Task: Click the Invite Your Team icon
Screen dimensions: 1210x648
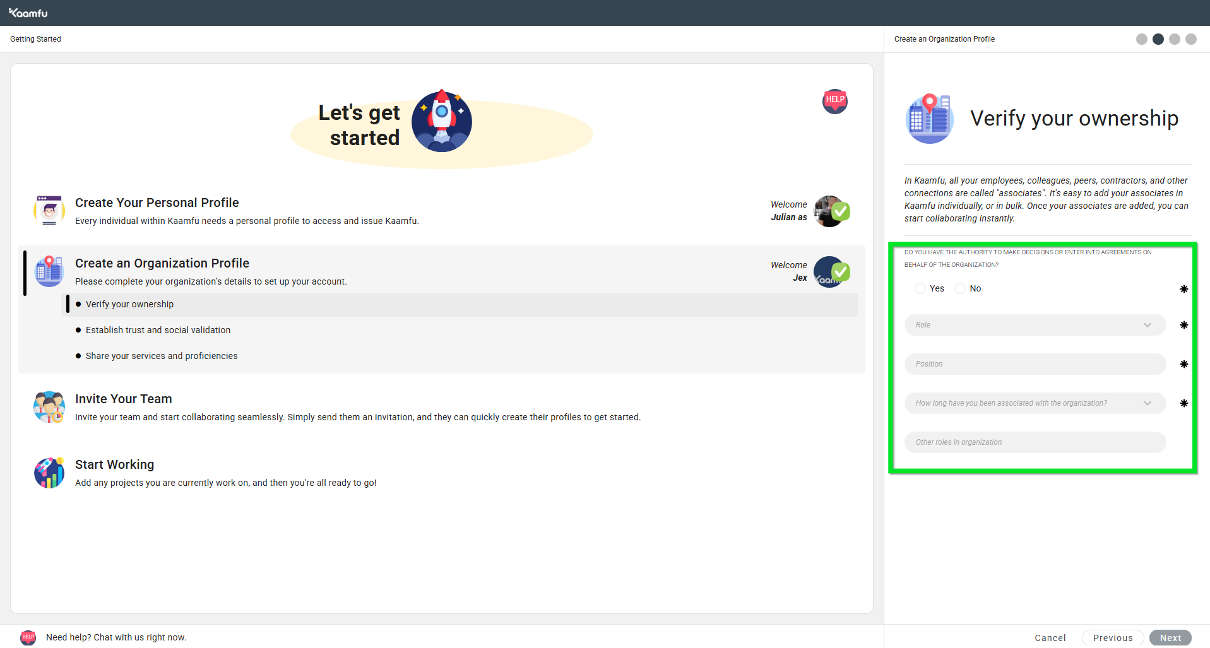Action: tap(49, 407)
